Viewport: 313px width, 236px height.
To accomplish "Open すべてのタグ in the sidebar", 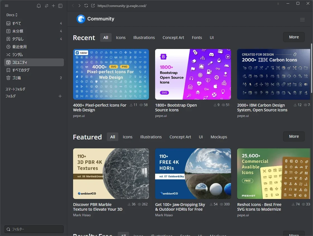I will click(x=34, y=70).
